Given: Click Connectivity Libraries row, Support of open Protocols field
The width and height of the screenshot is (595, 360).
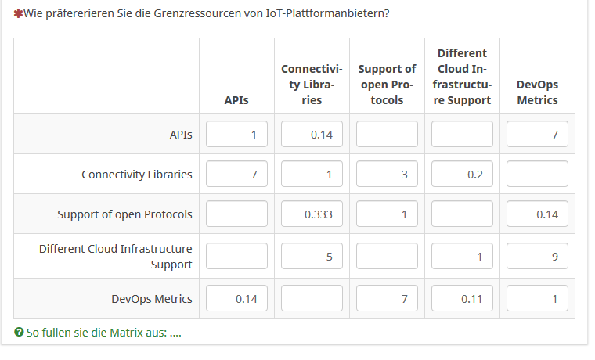Looking at the screenshot, I should [x=387, y=174].
